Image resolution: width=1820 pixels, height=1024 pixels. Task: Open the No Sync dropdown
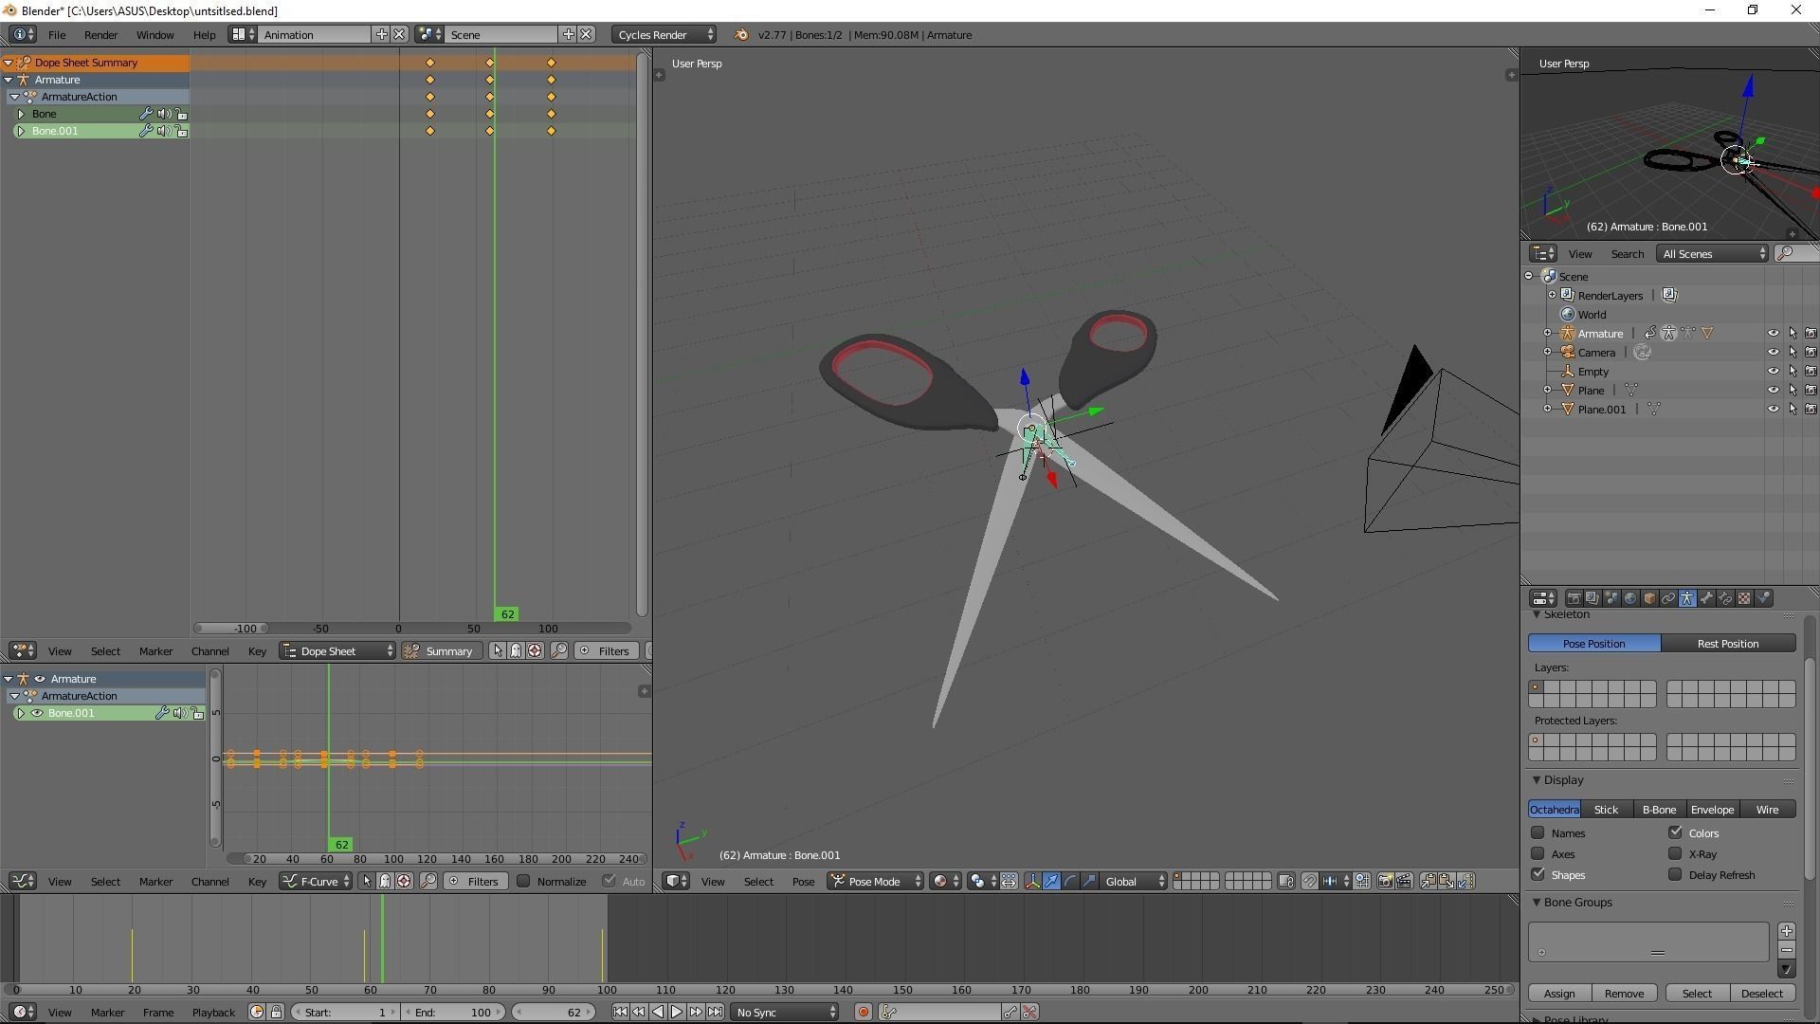click(x=786, y=1012)
